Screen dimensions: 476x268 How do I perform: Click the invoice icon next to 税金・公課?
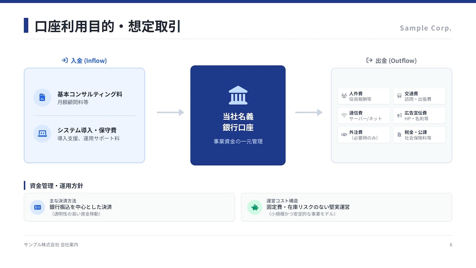(399, 134)
